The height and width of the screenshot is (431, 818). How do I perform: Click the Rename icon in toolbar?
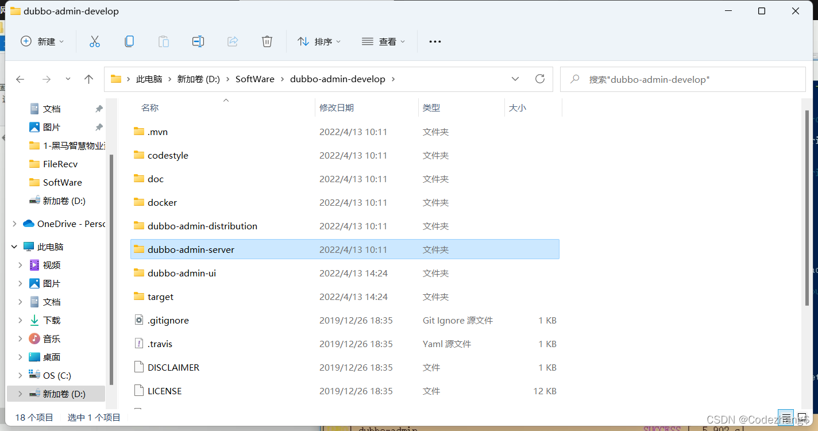pos(198,41)
